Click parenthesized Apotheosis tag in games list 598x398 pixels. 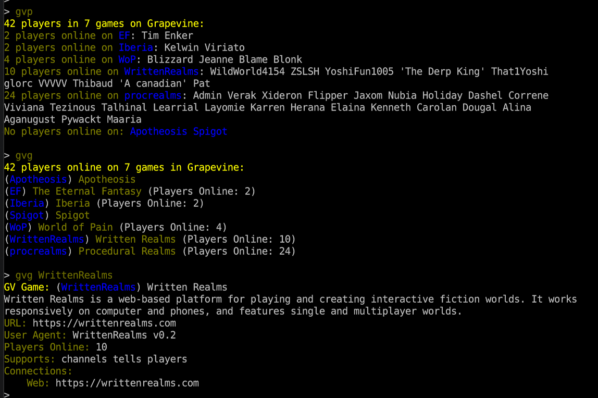[39, 179]
